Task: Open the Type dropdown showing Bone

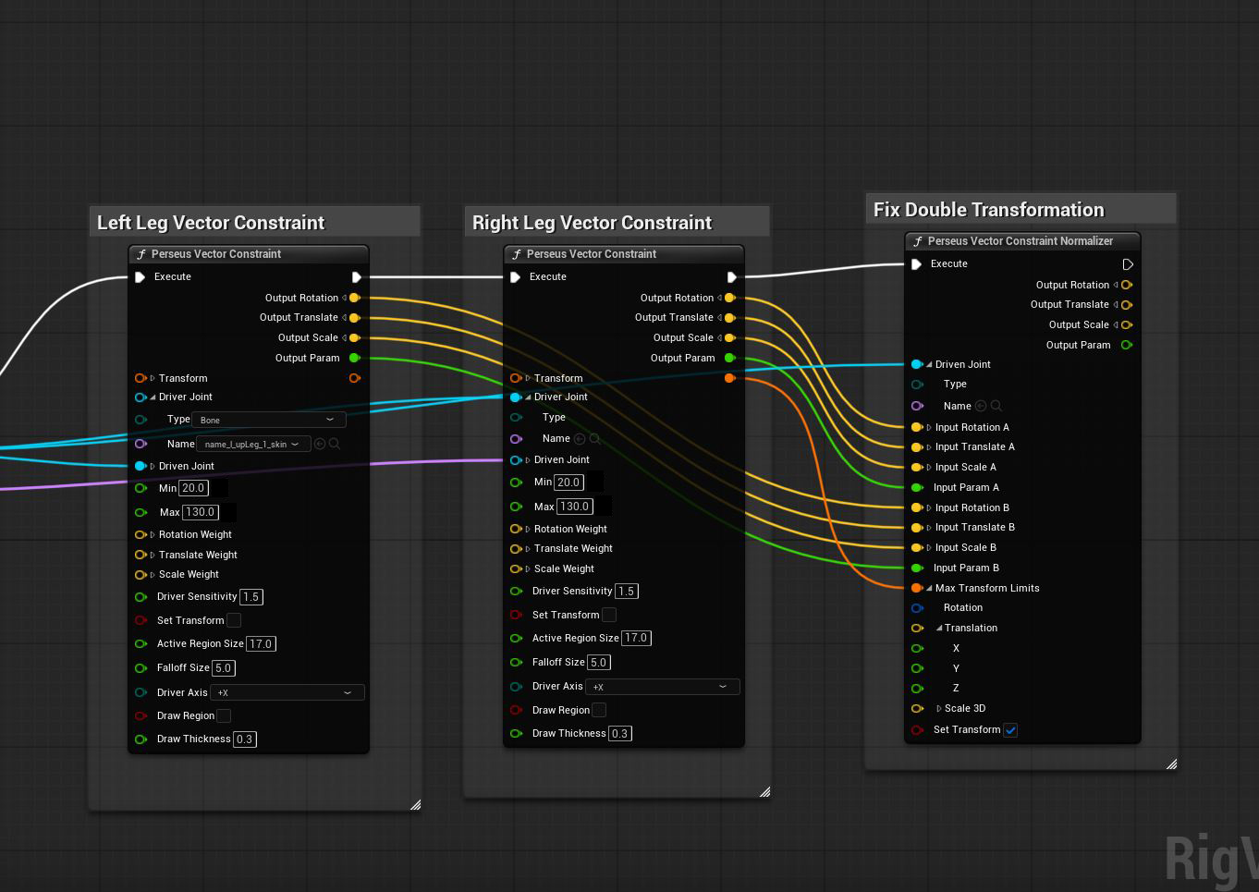Action: [270, 420]
